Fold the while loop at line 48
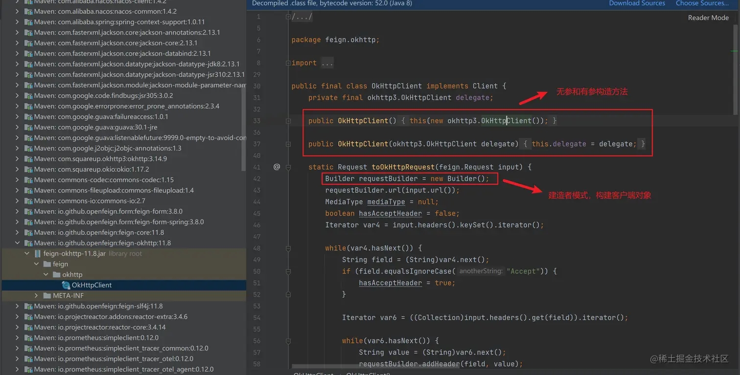This screenshot has width=740, height=375. click(x=289, y=248)
